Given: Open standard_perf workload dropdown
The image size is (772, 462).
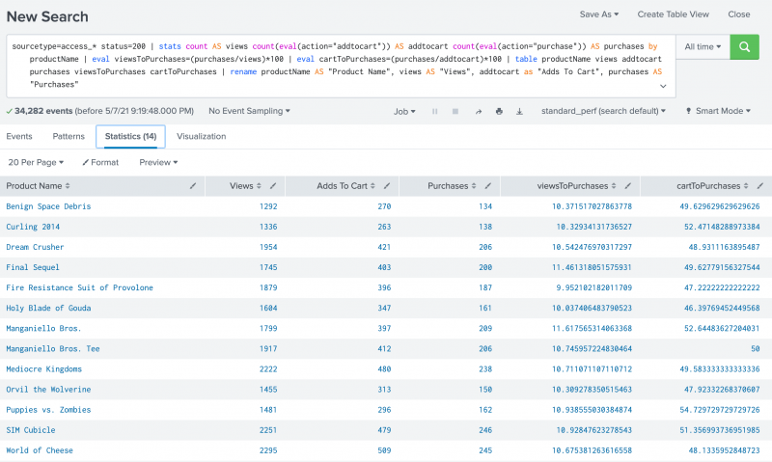Looking at the screenshot, I should point(603,111).
